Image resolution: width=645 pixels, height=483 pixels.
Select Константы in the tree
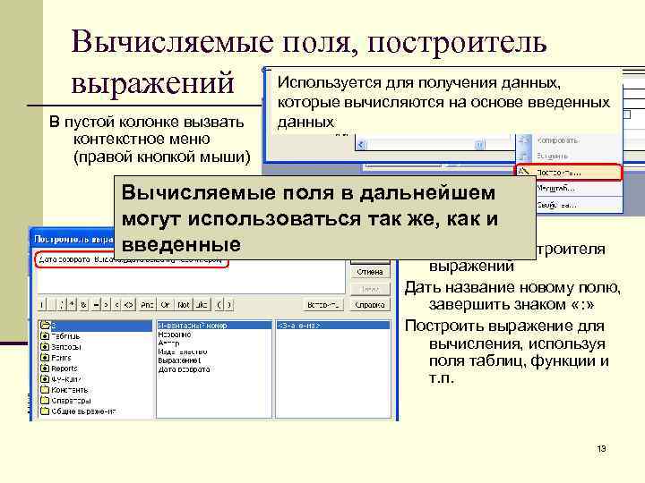tap(70, 390)
